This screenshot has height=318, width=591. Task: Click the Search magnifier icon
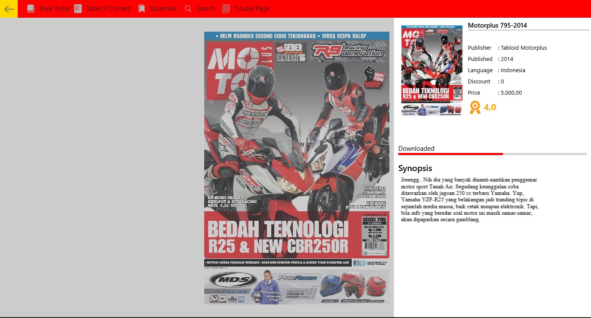coord(188,9)
